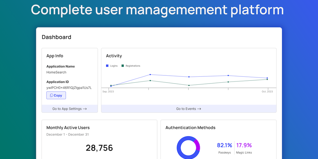Select the peak data point on Logins line

150,75
